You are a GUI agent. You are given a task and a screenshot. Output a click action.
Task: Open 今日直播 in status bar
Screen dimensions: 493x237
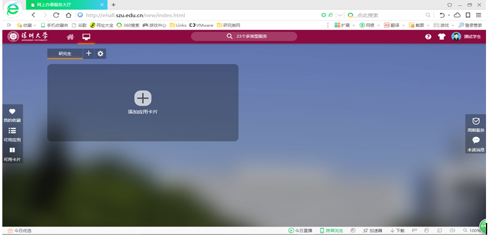coord(300,231)
